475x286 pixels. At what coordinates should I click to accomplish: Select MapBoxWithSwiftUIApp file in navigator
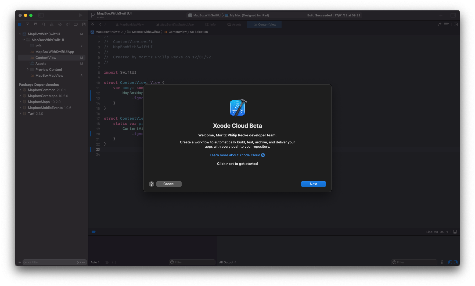click(52, 52)
